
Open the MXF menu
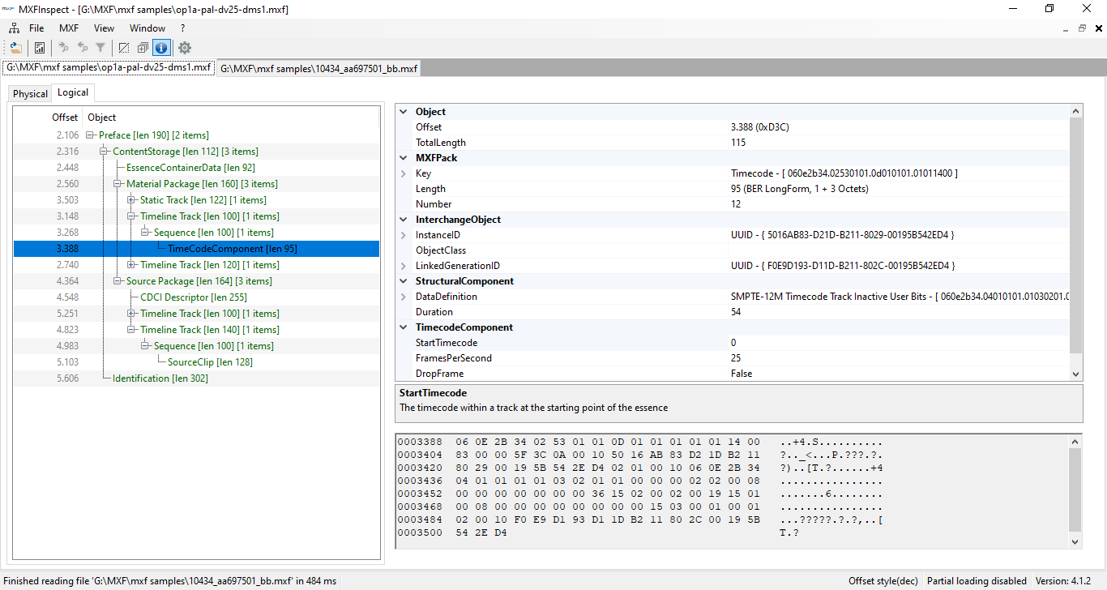(69, 28)
